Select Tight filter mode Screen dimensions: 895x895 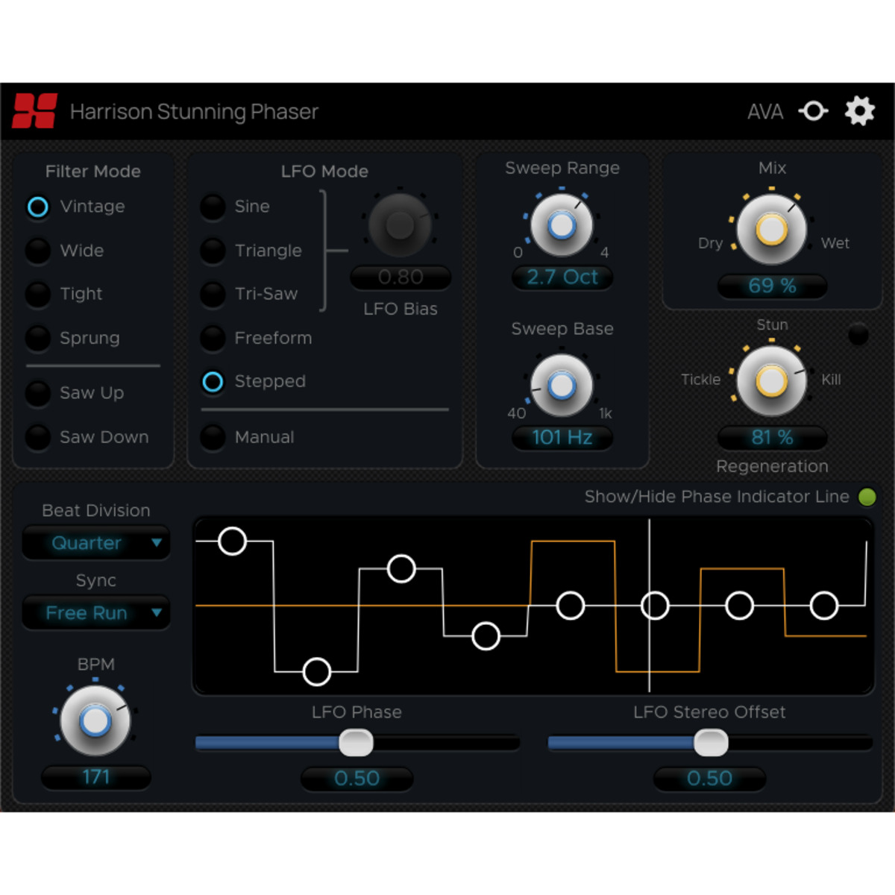click(37, 294)
